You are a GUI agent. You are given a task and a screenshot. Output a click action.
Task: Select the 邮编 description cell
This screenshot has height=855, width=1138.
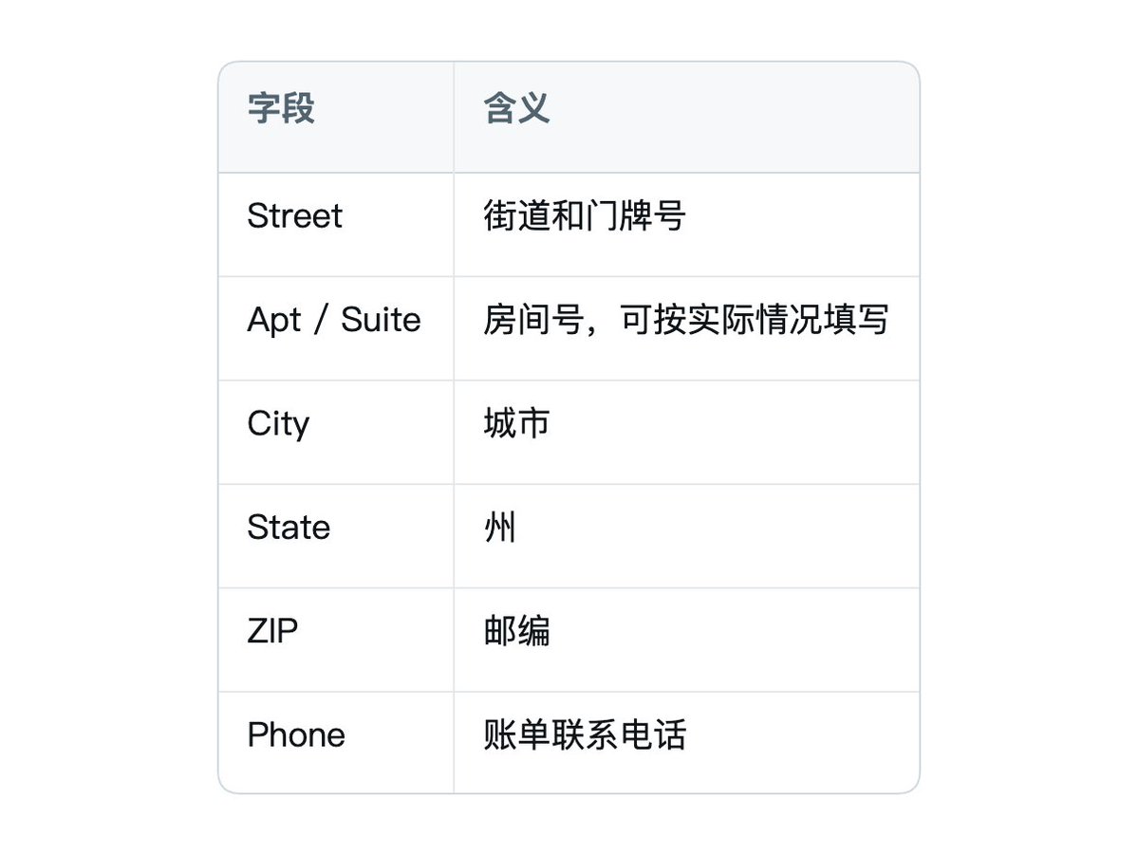(x=686, y=641)
